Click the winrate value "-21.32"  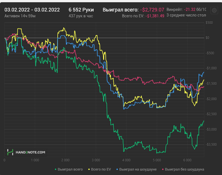[x=190, y=10]
